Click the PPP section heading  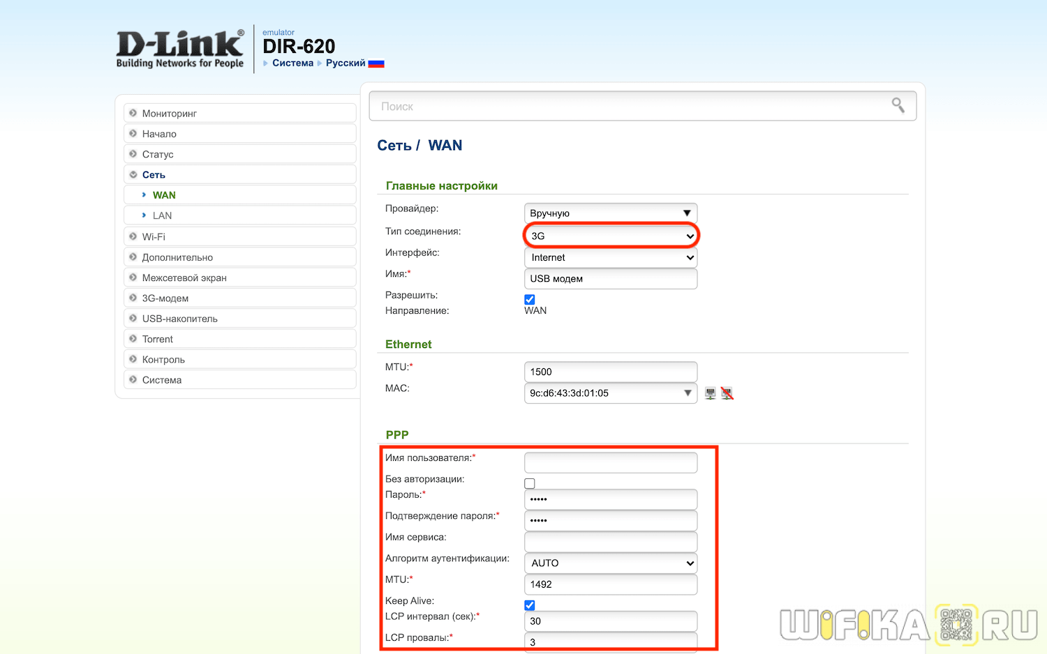click(397, 434)
